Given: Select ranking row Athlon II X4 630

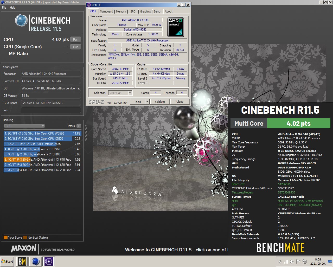Looking at the screenshot, I should [x=42, y=165].
